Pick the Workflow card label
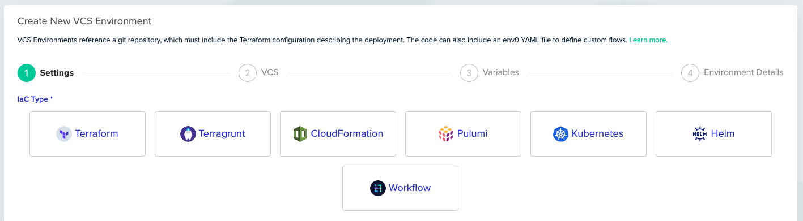 pos(410,188)
